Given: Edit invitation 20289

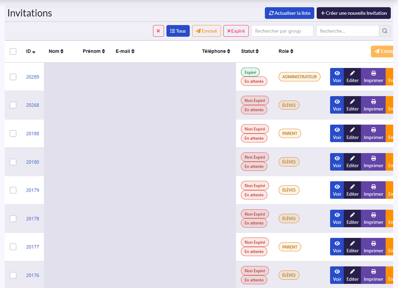Looking at the screenshot, I should pyautogui.click(x=352, y=77).
